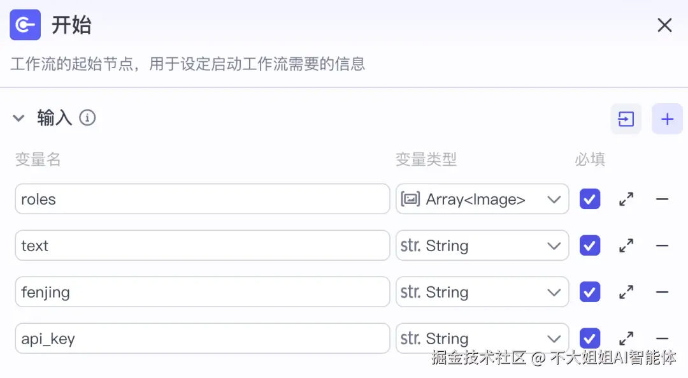Open the type dropdown for fenjing

pos(482,293)
